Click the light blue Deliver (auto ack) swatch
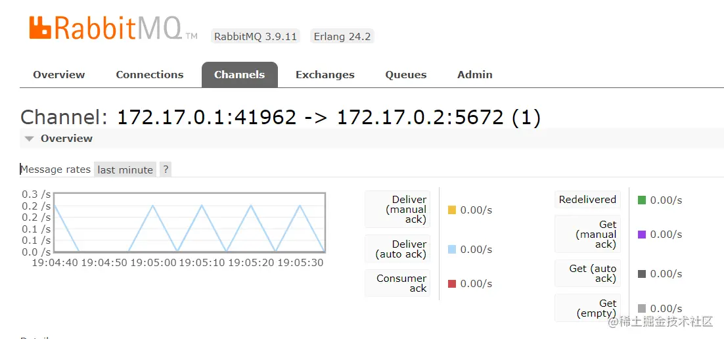The width and height of the screenshot is (724, 339). 452,250
